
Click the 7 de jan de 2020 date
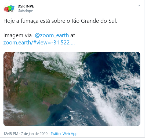click(34, 134)
